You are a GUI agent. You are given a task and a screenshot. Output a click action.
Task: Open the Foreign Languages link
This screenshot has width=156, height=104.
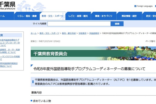coord(145,6)
